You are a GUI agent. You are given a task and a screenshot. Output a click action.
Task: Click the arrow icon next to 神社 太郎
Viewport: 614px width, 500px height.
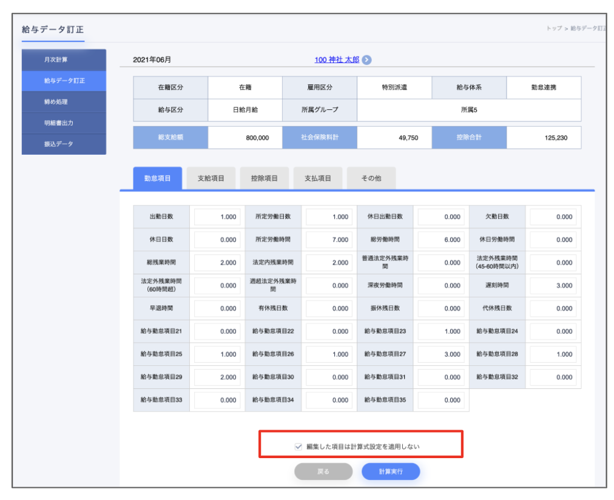[366, 60]
